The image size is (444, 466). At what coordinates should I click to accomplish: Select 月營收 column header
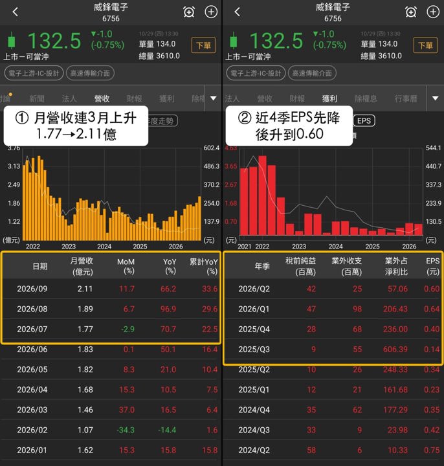[82, 266]
